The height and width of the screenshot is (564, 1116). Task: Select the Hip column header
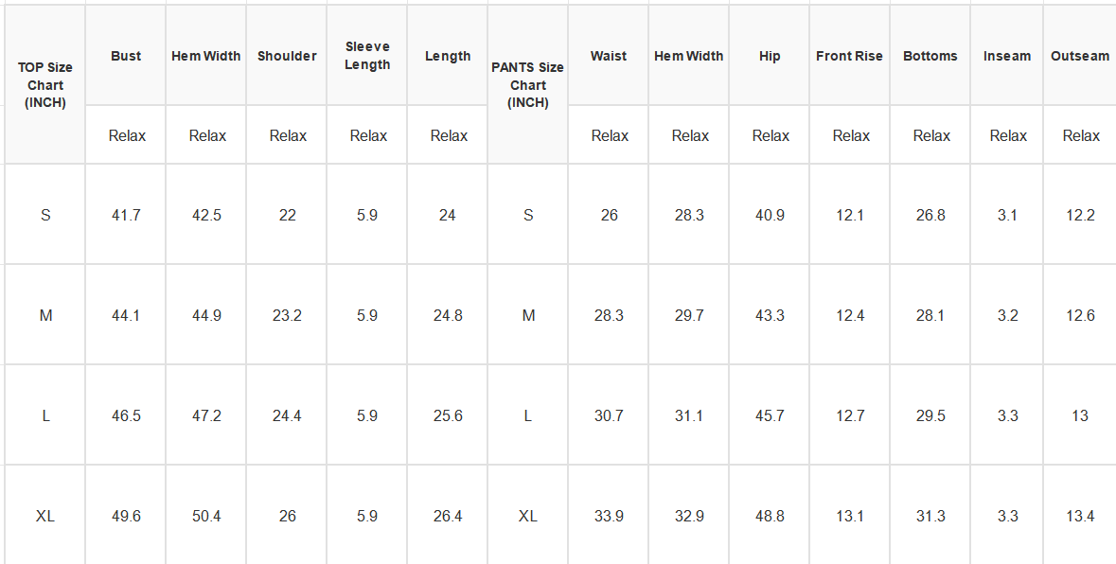pos(770,56)
